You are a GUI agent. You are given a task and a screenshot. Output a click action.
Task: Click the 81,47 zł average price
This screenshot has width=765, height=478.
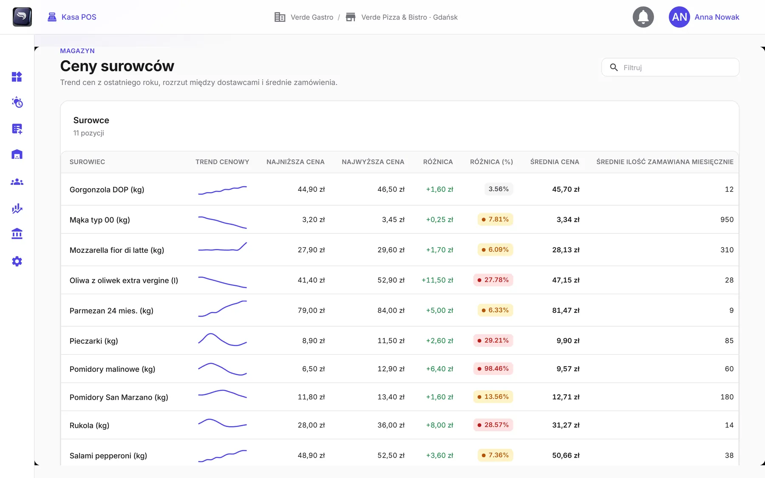point(566,311)
